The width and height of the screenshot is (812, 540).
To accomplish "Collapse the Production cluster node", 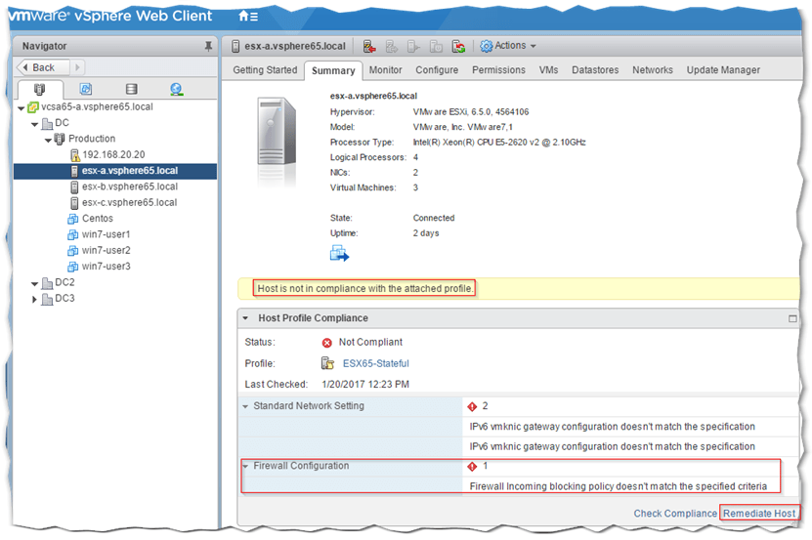I will (48, 141).
